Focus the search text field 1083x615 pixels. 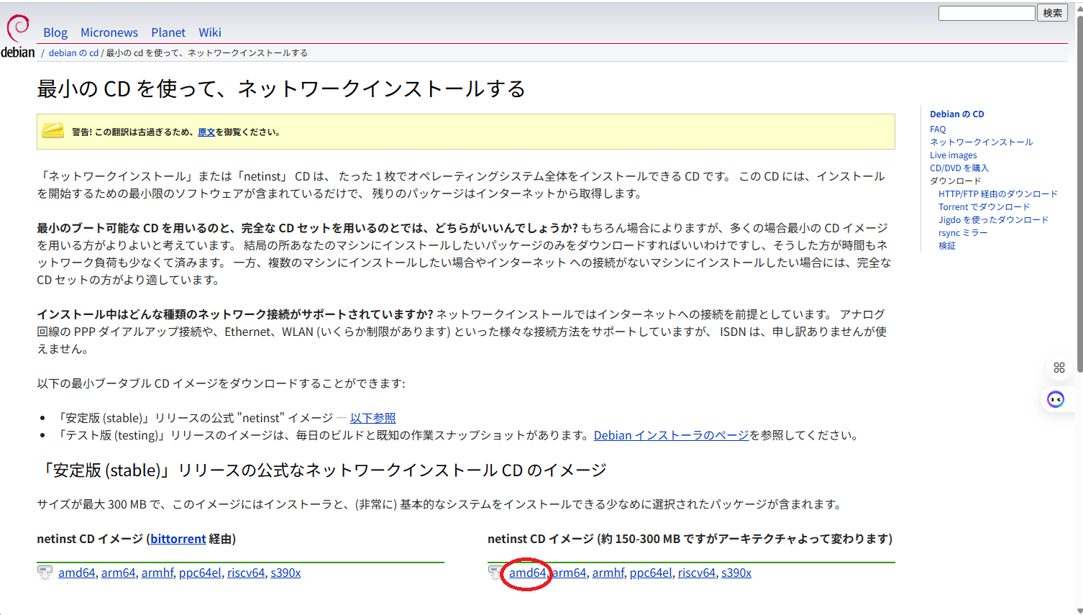click(x=986, y=13)
